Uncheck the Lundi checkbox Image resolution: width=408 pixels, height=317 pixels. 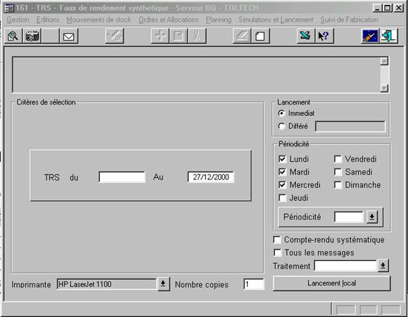(283, 159)
